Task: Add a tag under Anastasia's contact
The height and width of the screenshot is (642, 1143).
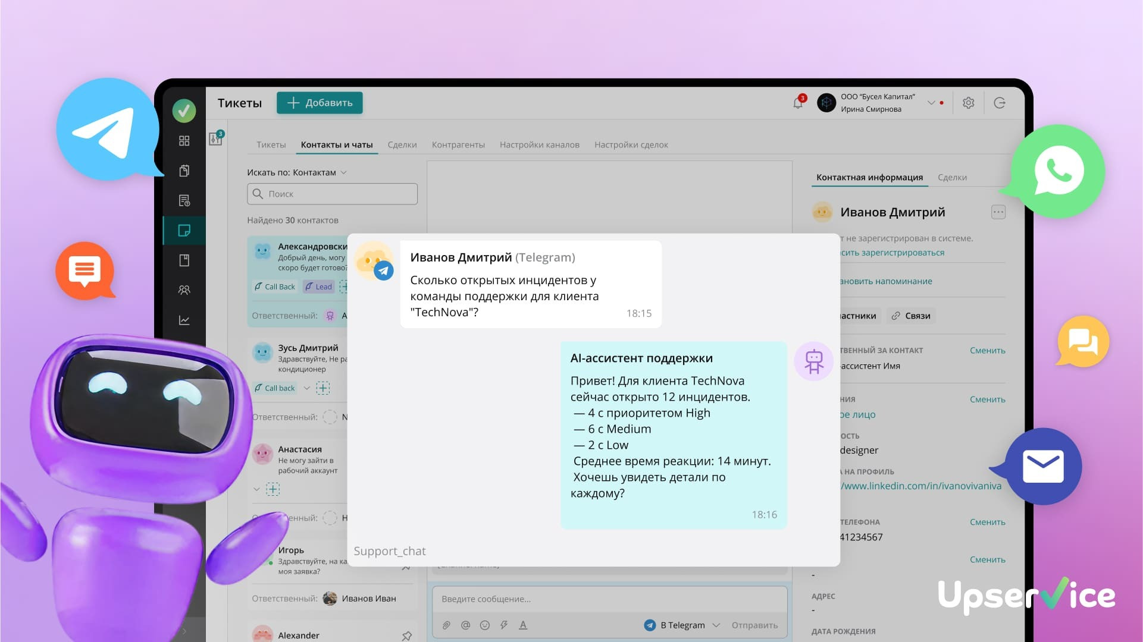Action: tap(273, 489)
